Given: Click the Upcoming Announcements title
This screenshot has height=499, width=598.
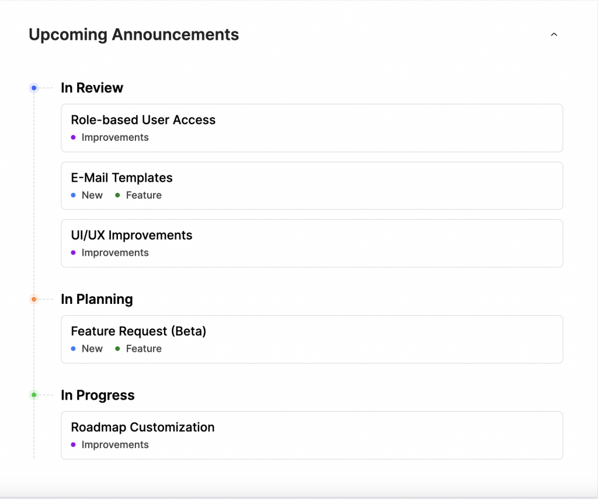Looking at the screenshot, I should pos(134,34).
